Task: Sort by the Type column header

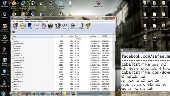Action: click(x=82, y=36)
